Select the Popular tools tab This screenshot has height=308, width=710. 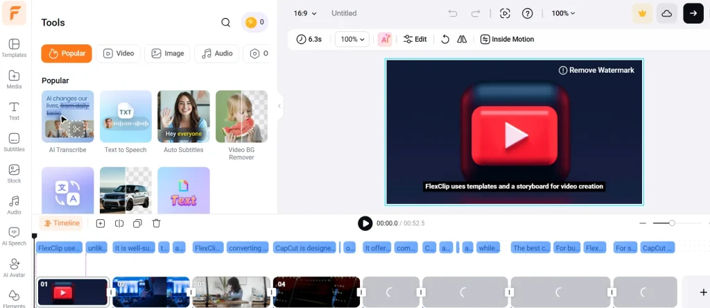(67, 53)
